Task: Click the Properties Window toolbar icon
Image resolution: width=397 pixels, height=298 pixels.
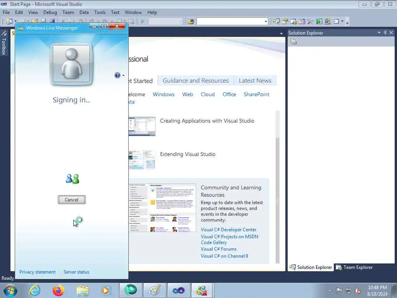Action: [285, 22]
